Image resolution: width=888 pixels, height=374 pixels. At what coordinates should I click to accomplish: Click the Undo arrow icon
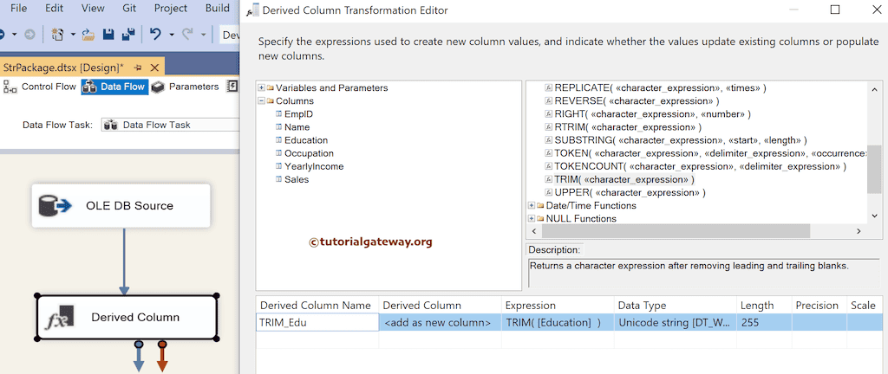point(155,35)
